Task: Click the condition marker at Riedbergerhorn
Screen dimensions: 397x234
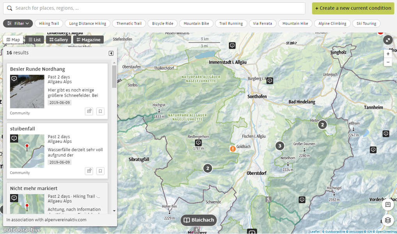Action: (198, 143)
